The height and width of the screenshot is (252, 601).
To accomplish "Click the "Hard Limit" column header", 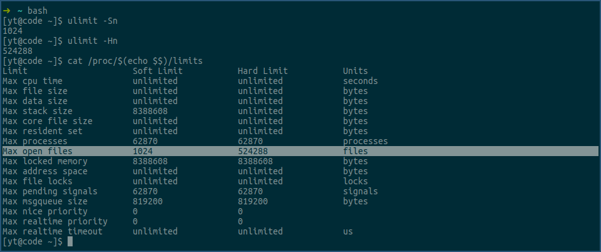I will click(x=263, y=71).
